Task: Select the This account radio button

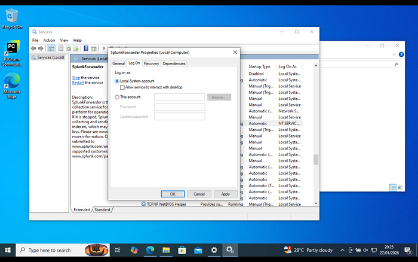Action: tap(117, 98)
